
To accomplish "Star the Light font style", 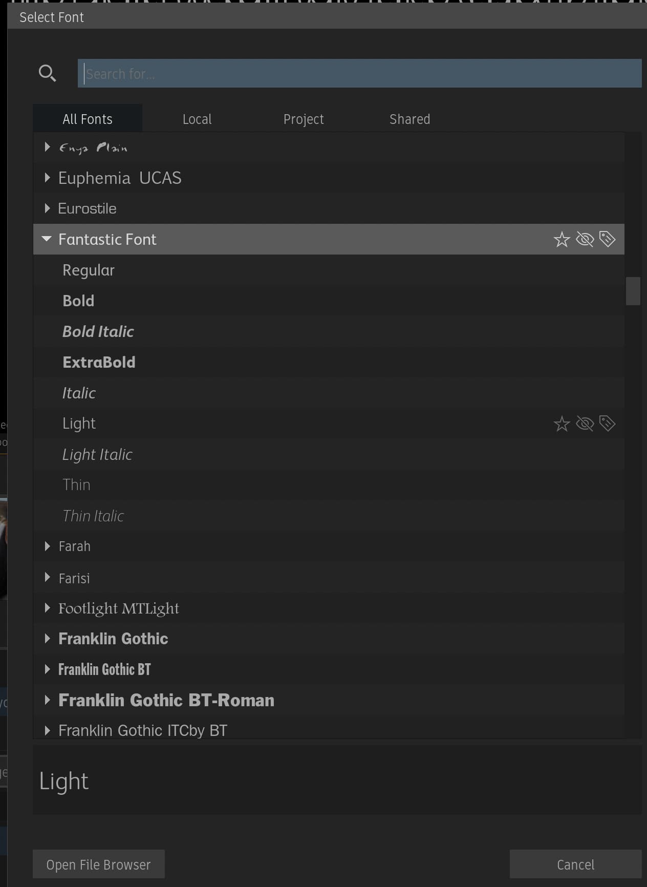I will coord(562,424).
